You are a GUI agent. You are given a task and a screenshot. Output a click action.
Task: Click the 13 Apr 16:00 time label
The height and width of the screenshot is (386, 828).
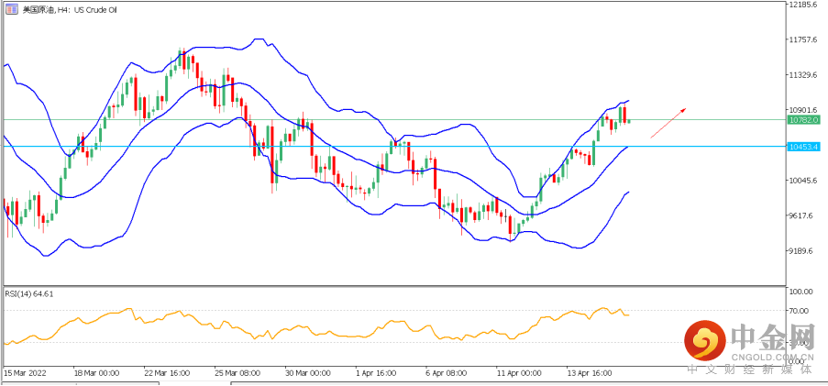pos(589,373)
